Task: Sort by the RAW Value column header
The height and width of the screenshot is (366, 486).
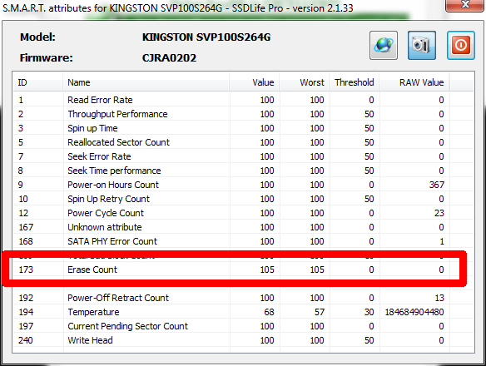Action: tap(414, 82)
